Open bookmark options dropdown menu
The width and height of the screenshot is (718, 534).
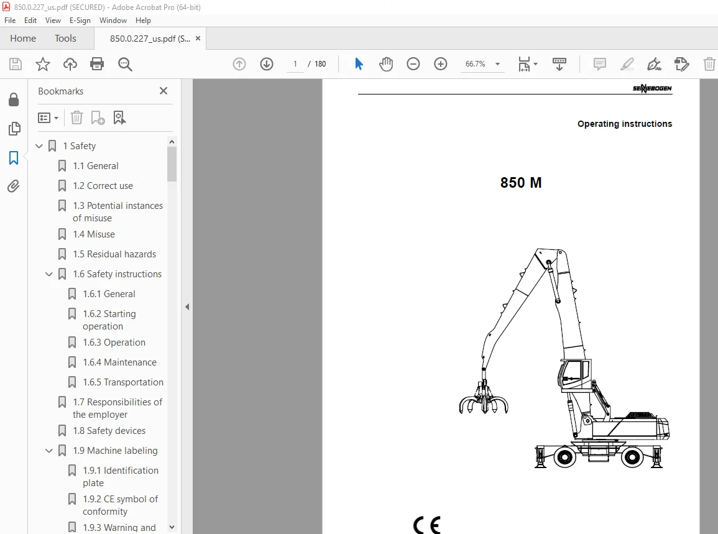tap(48, 118)
